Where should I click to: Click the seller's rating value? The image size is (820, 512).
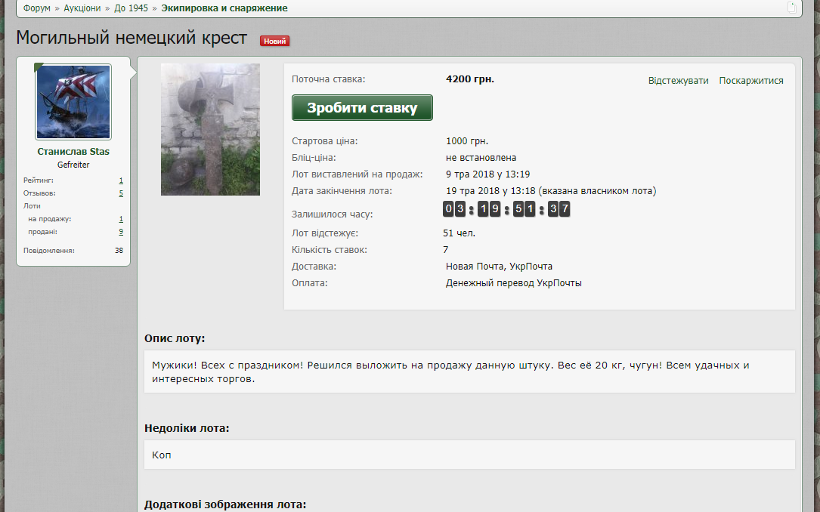pyautogui.click(x=121, y=180)
